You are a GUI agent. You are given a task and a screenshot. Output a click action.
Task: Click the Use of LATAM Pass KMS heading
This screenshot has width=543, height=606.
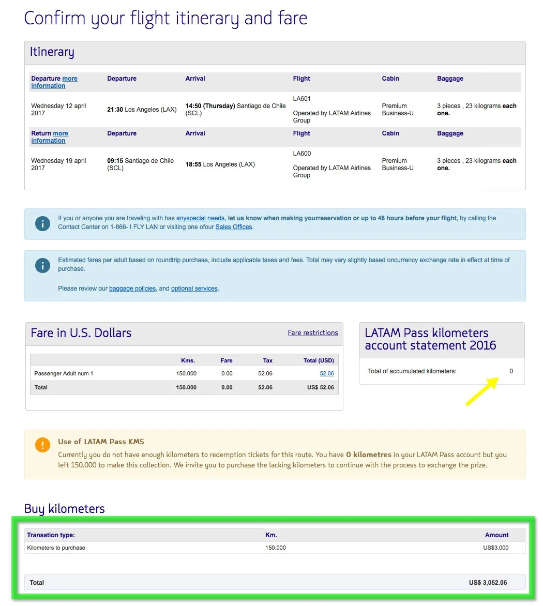click(x=101, y=442)
